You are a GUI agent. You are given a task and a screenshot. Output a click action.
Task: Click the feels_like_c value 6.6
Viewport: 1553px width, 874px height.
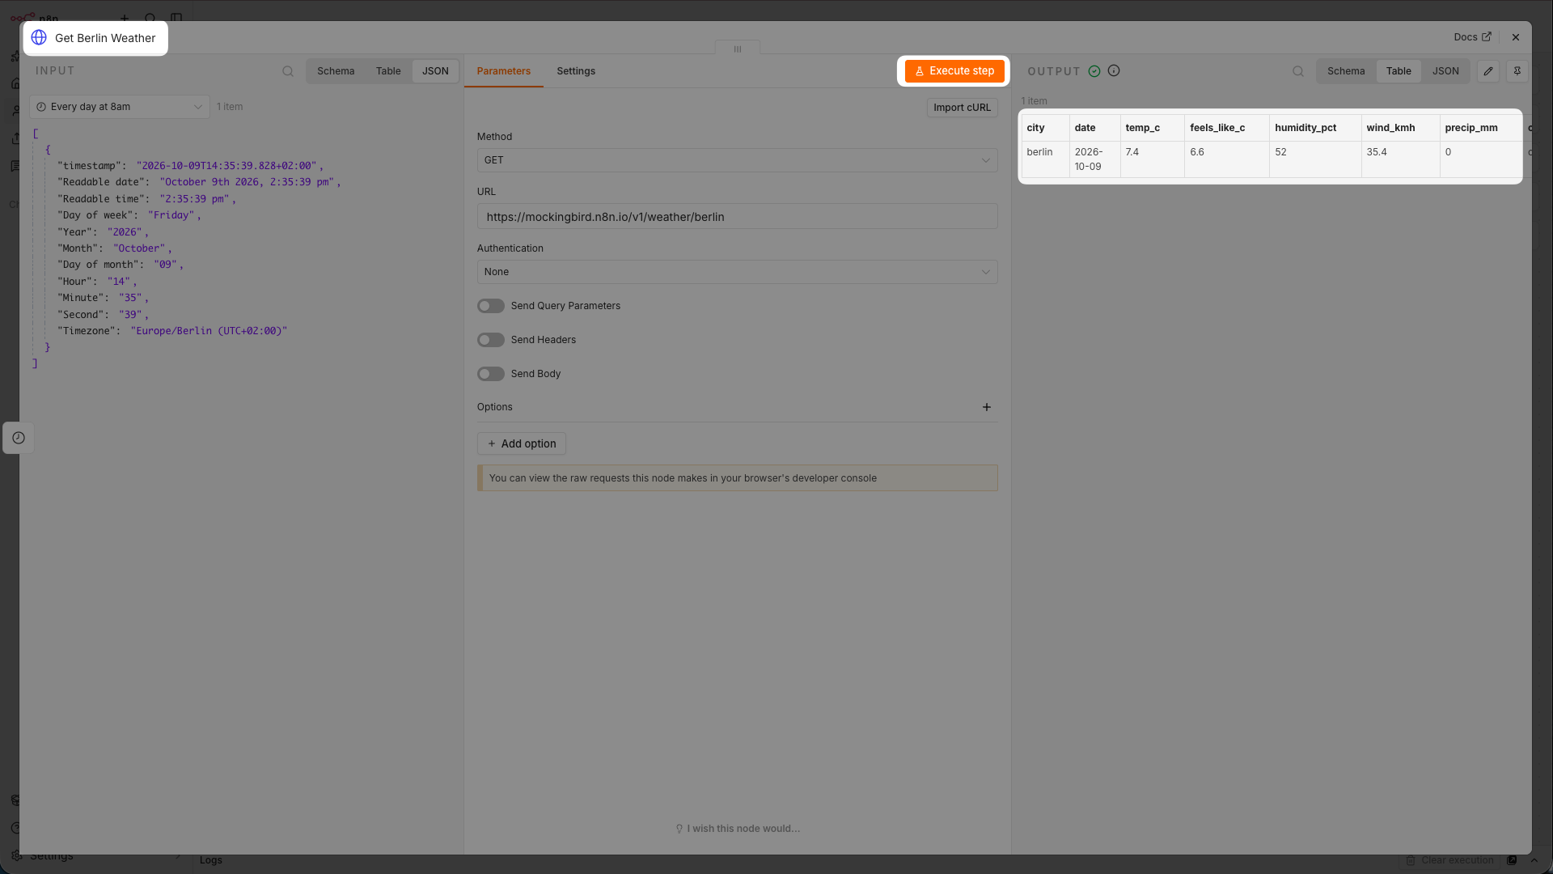click(x=1197, y=152)
